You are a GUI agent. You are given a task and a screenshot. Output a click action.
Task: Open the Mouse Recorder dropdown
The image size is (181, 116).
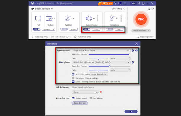point(141,31)
